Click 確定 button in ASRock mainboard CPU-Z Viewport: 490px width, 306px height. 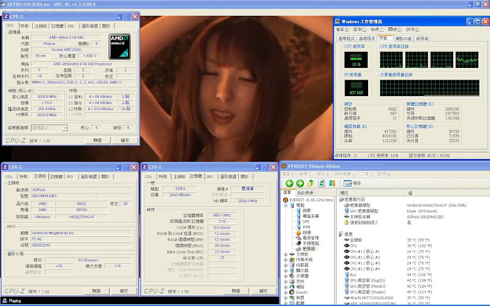(124, 291)
